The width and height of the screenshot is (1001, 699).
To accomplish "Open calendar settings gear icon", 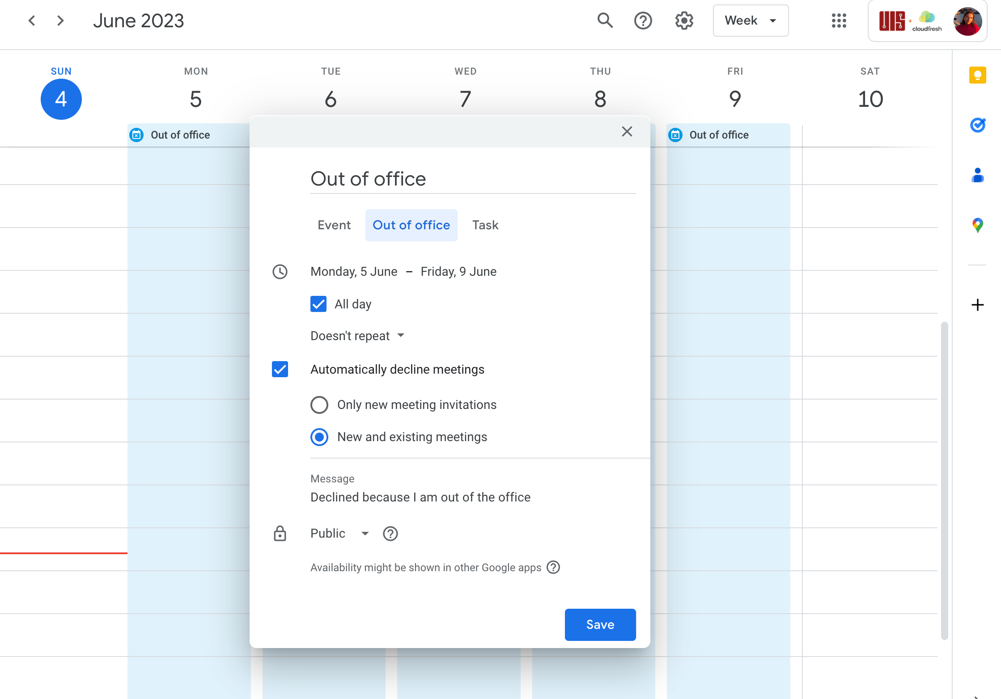I will [x=684, y=21].
